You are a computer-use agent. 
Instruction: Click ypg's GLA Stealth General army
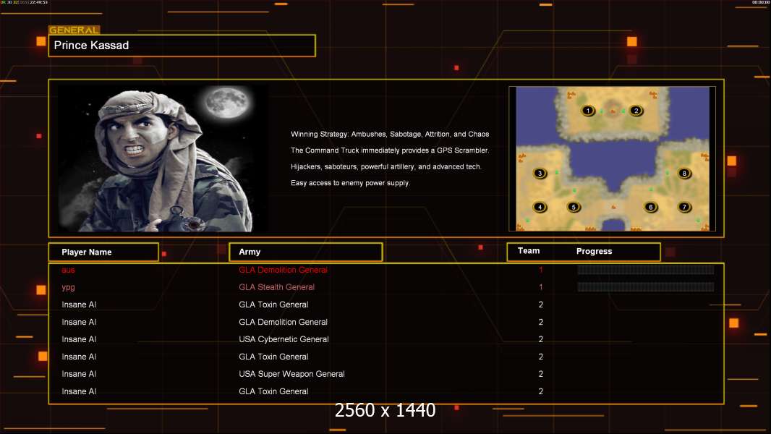pyautogui.click(x=277, y=287)
